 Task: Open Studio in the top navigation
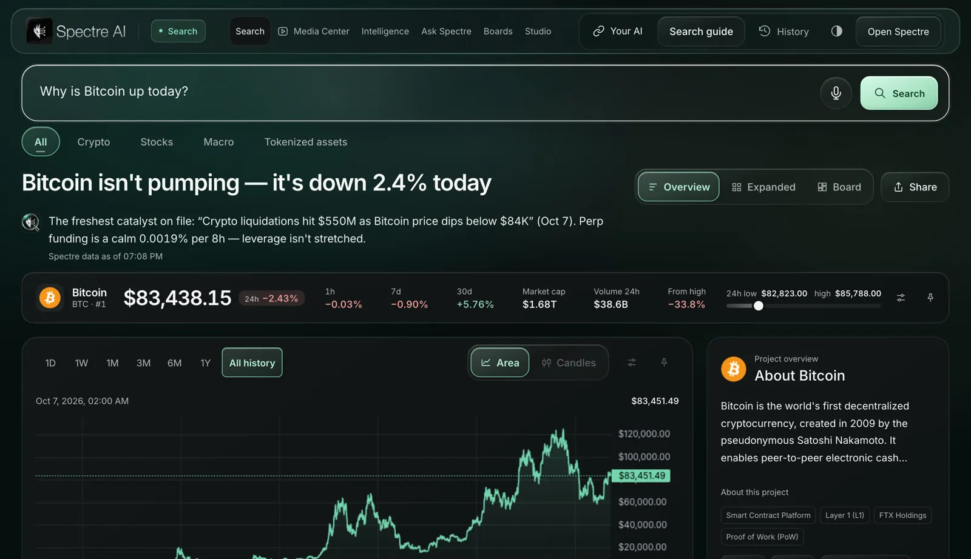coord(538,31)
